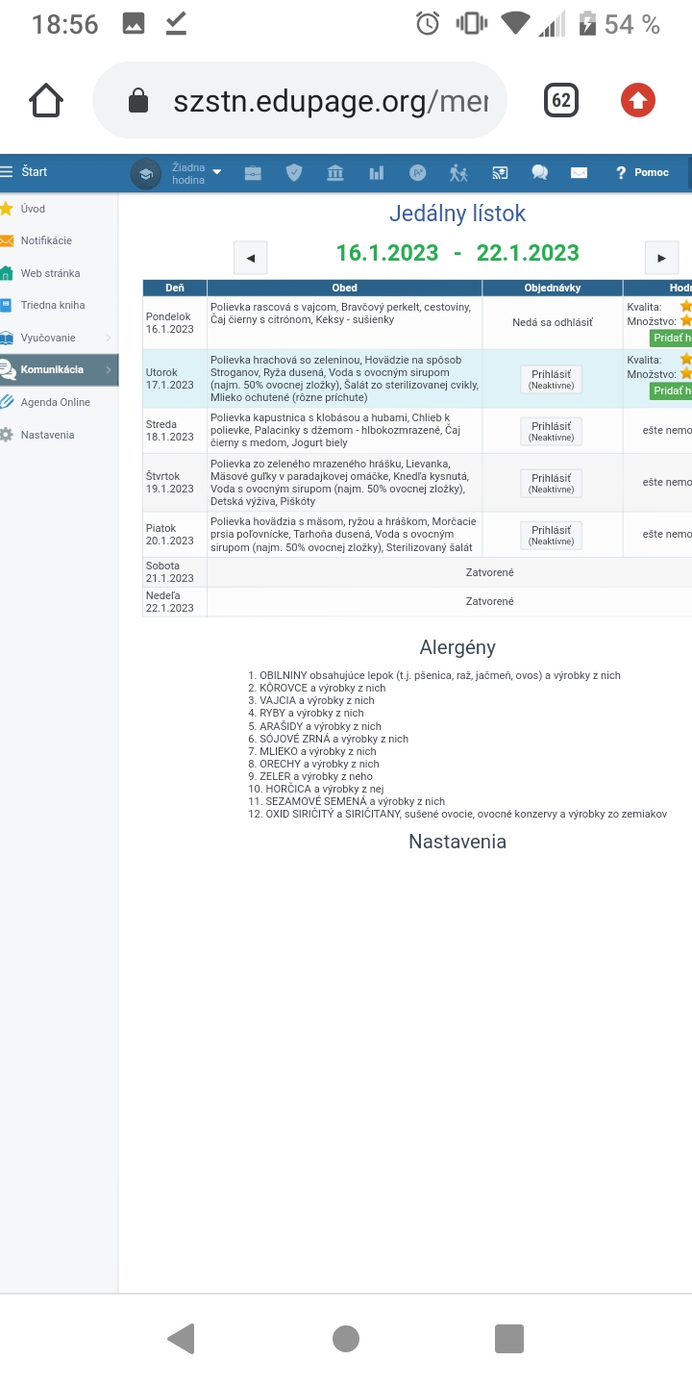Go to next week using right arrow
The width and height of the screenshot is (692, 1385).
click(661, 258)
